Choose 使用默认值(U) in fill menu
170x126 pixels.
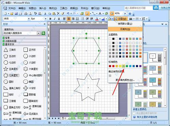(125, 24)
